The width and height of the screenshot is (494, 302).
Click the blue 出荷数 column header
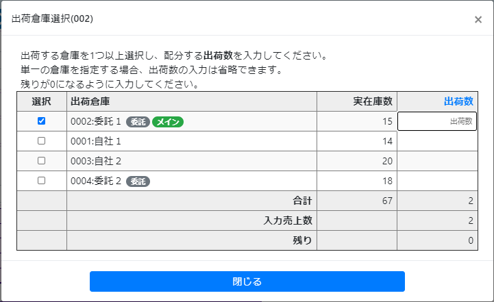pyautogui.click(x=458, y=101)
